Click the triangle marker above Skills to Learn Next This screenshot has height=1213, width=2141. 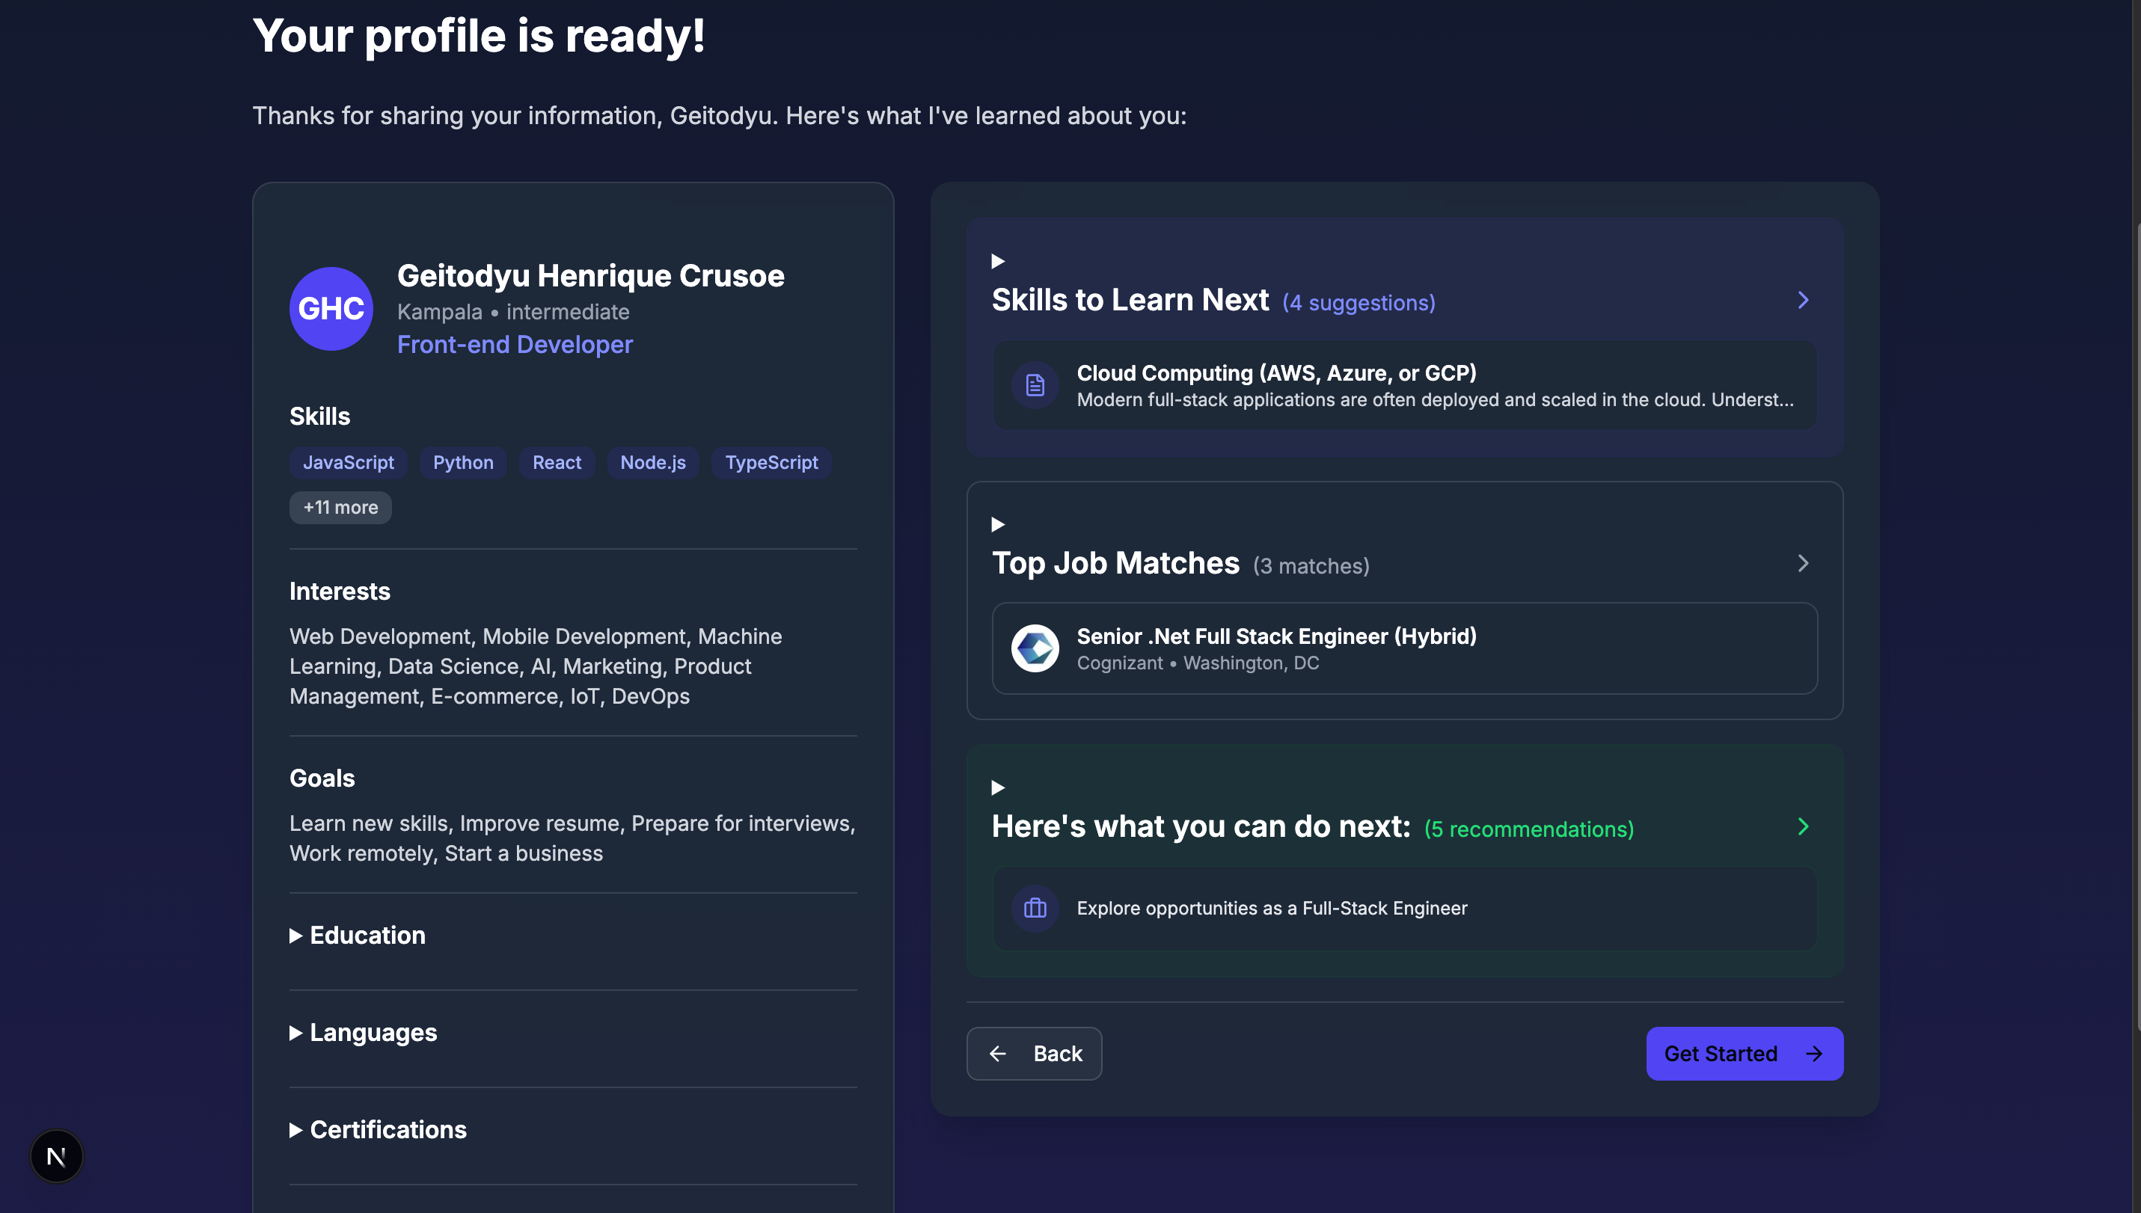(x=998, y=261)
